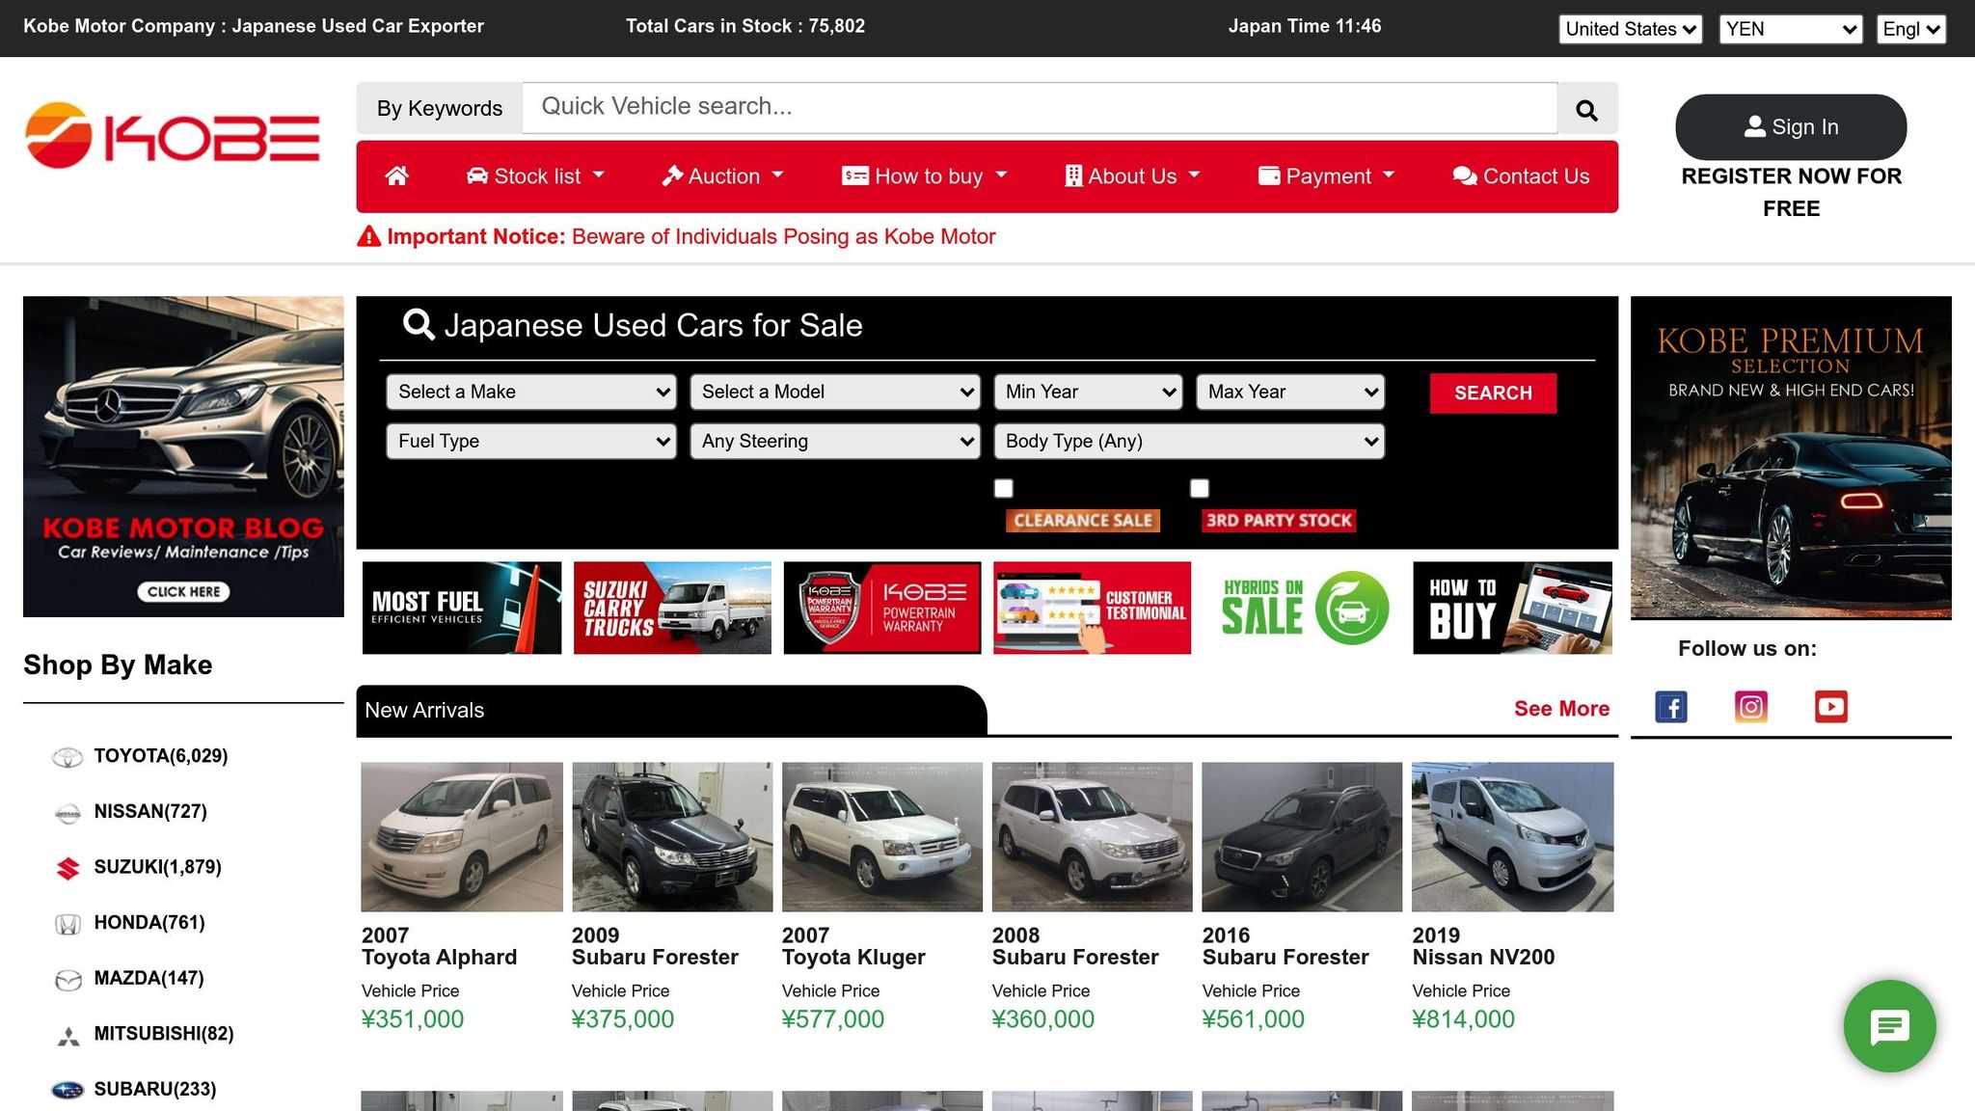This screenshot has width=1975, height=1111.
Task: Click the ¥577,000 price
Action: (x=833, y=1019)
